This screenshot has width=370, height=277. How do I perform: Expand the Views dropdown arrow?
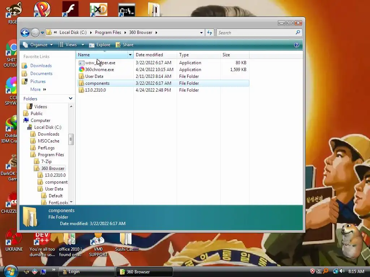pyautogui.click(x=83, y=45)
